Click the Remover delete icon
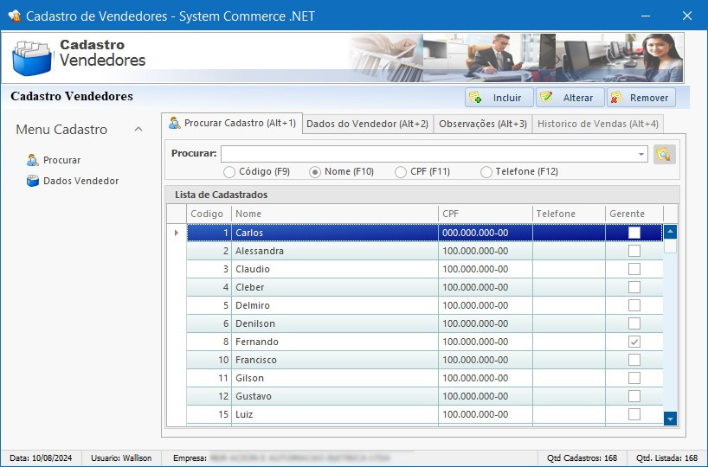 click(x=616, y=98)
